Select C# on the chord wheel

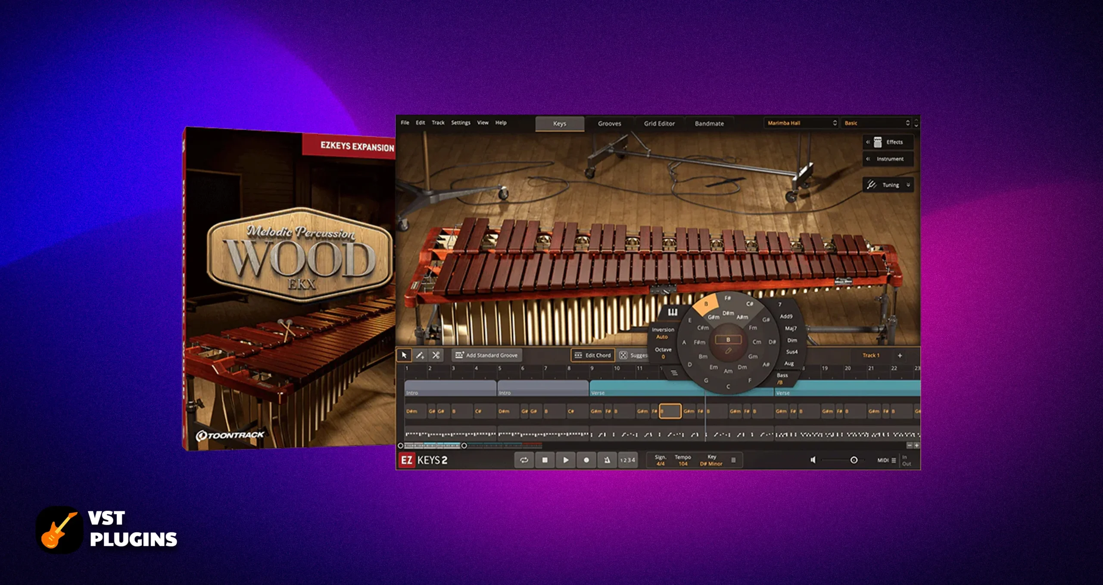pyautogui.click(x=750, y=304)
